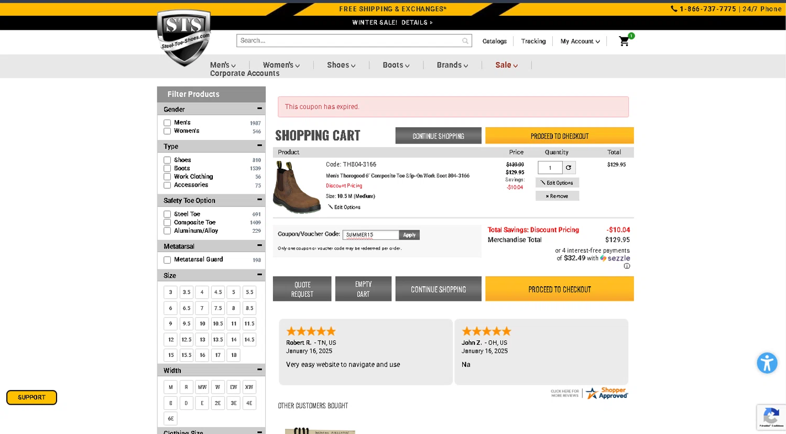Viewport: 786px width, 434px height.
Task: Open the Men's menu
Action: (223, 65)
